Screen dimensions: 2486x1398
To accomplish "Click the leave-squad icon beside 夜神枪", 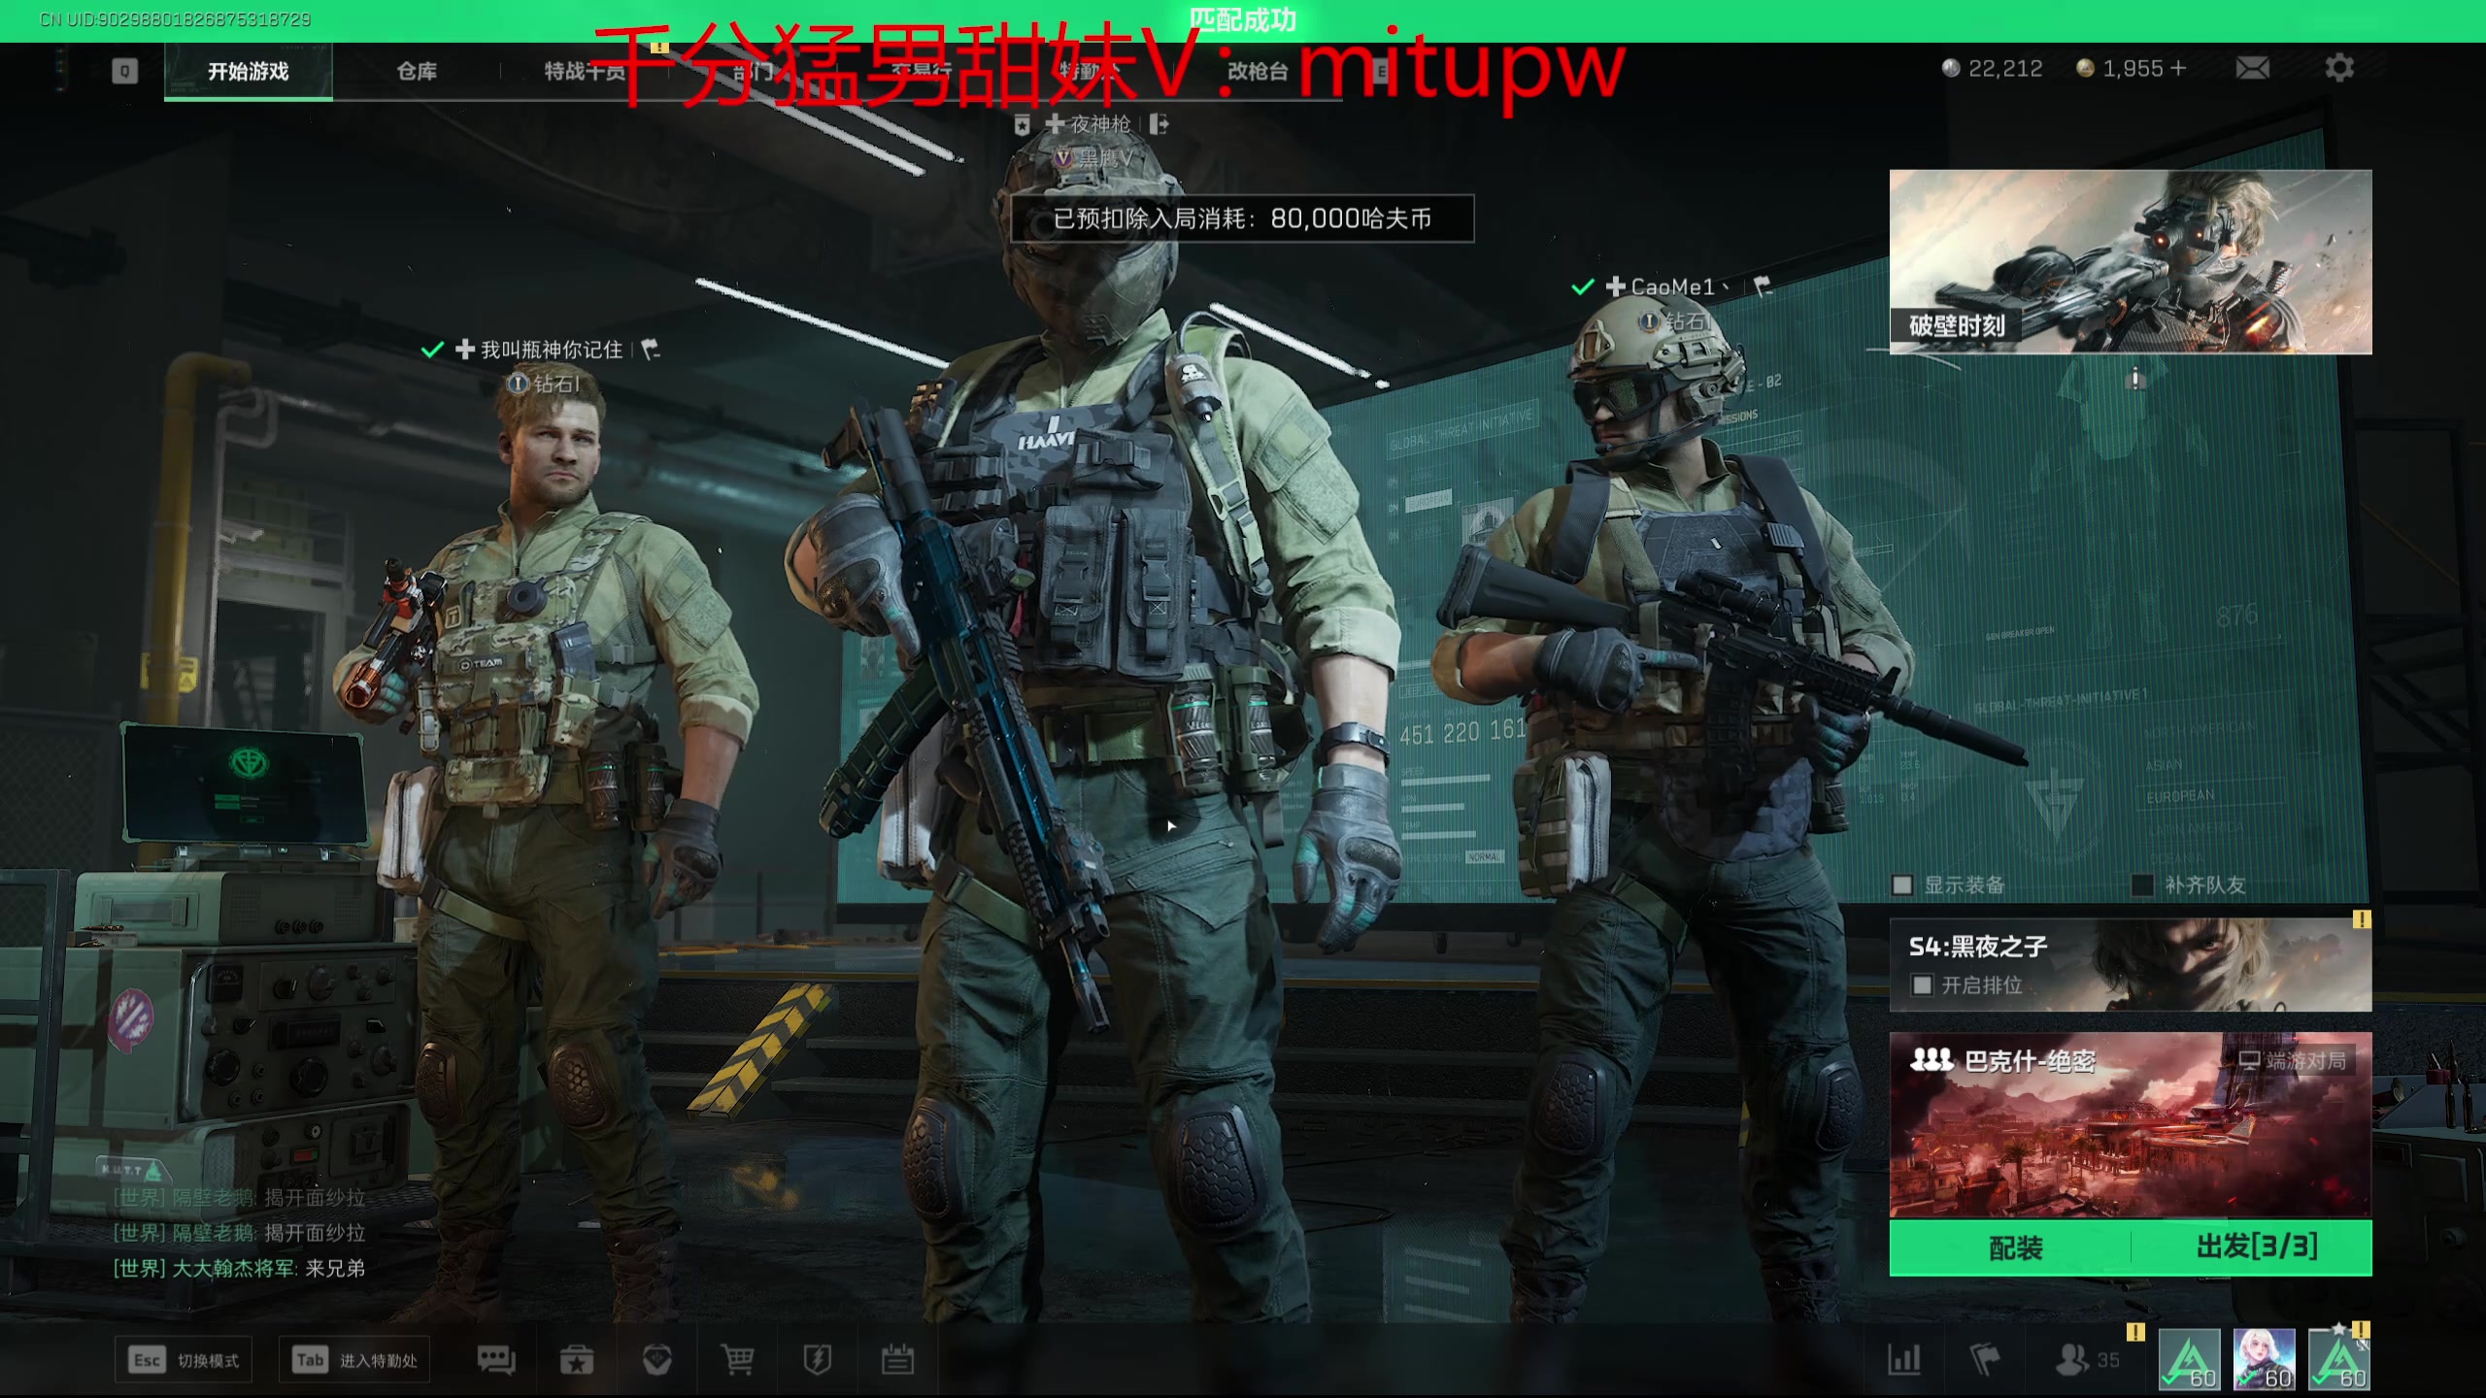I will [1159, 124].
